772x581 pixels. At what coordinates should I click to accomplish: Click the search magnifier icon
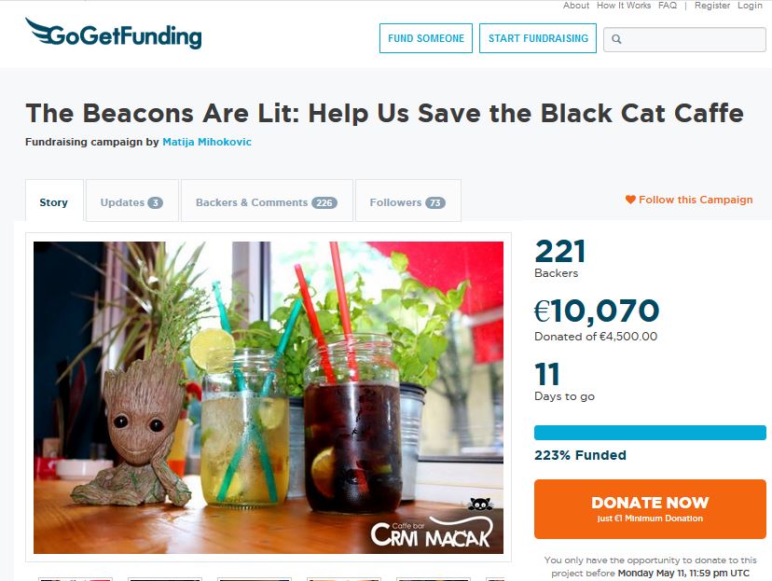pyautogui.click(x=616, y=39)
